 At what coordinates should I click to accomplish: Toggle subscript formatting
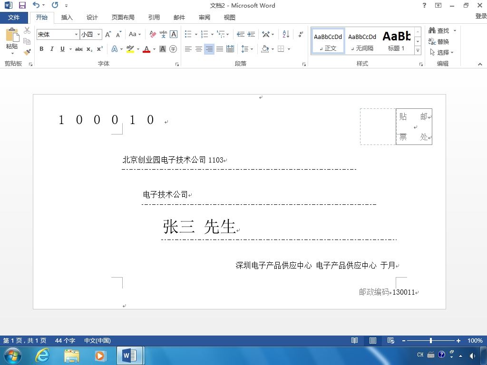click(x=89, y=49)
